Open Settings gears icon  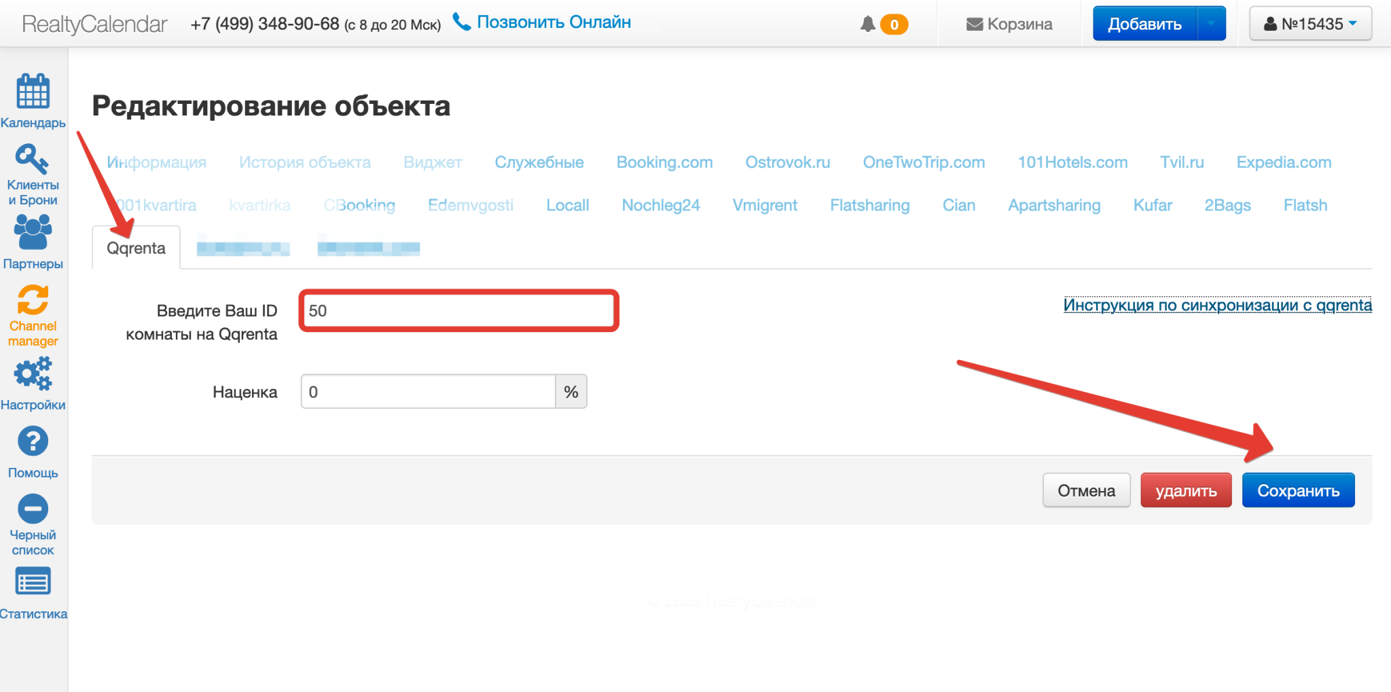coord(33,374)
